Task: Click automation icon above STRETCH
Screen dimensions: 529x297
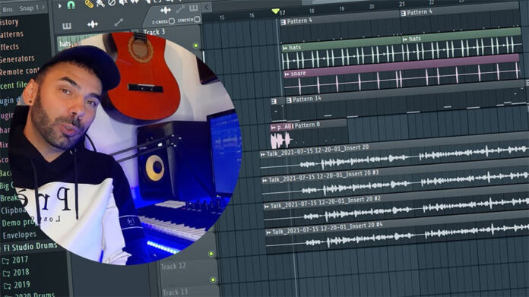Action: 180,9
